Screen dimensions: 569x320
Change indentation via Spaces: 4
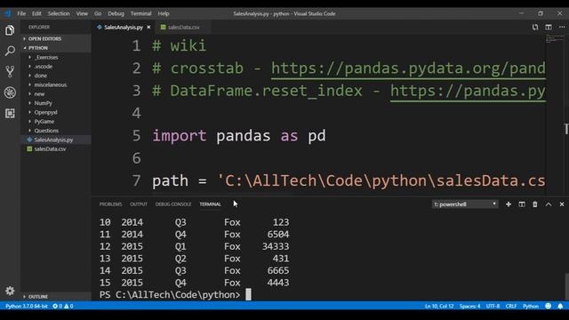[469, 306]
